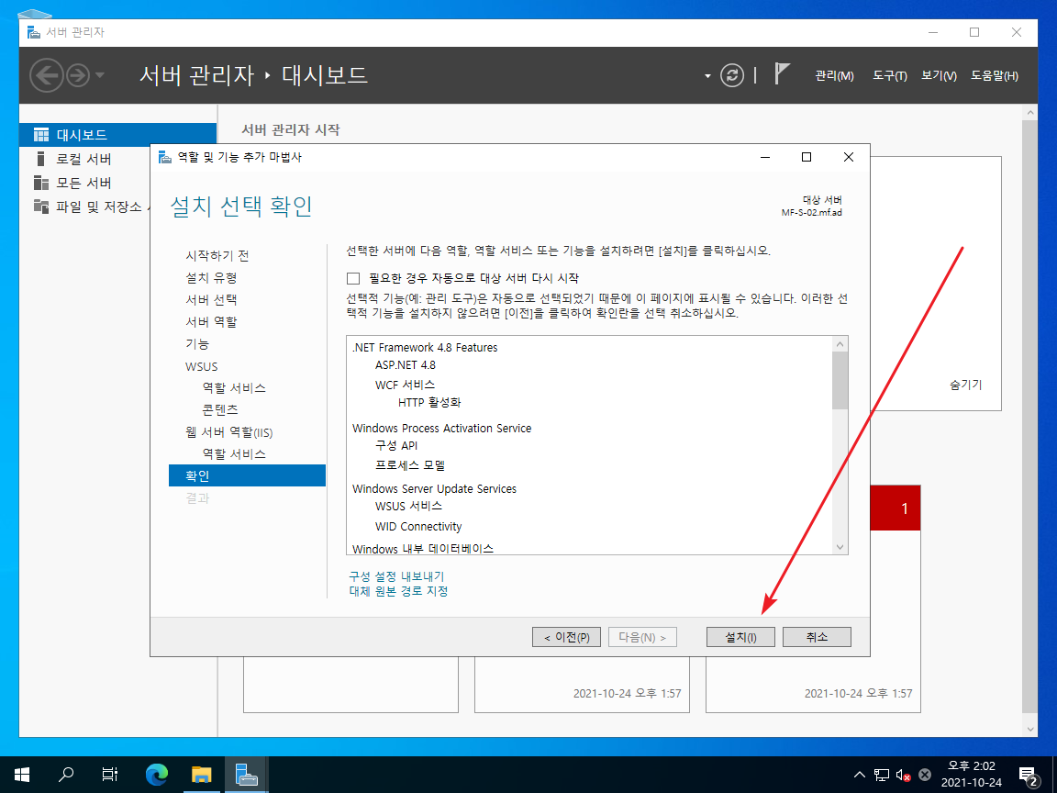Select the highlighted 확인 wizard step
This screenshot has width=1057, height=793.
pyautogui.click(x=247, y=475)
